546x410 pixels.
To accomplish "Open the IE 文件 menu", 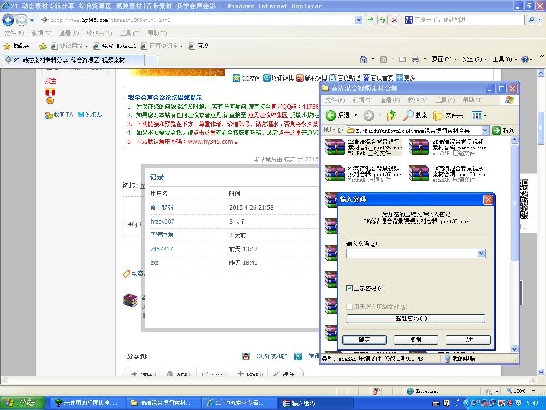I will [14, 33].
